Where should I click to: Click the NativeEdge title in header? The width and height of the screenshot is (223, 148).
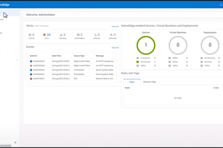[x=5, y=5]
